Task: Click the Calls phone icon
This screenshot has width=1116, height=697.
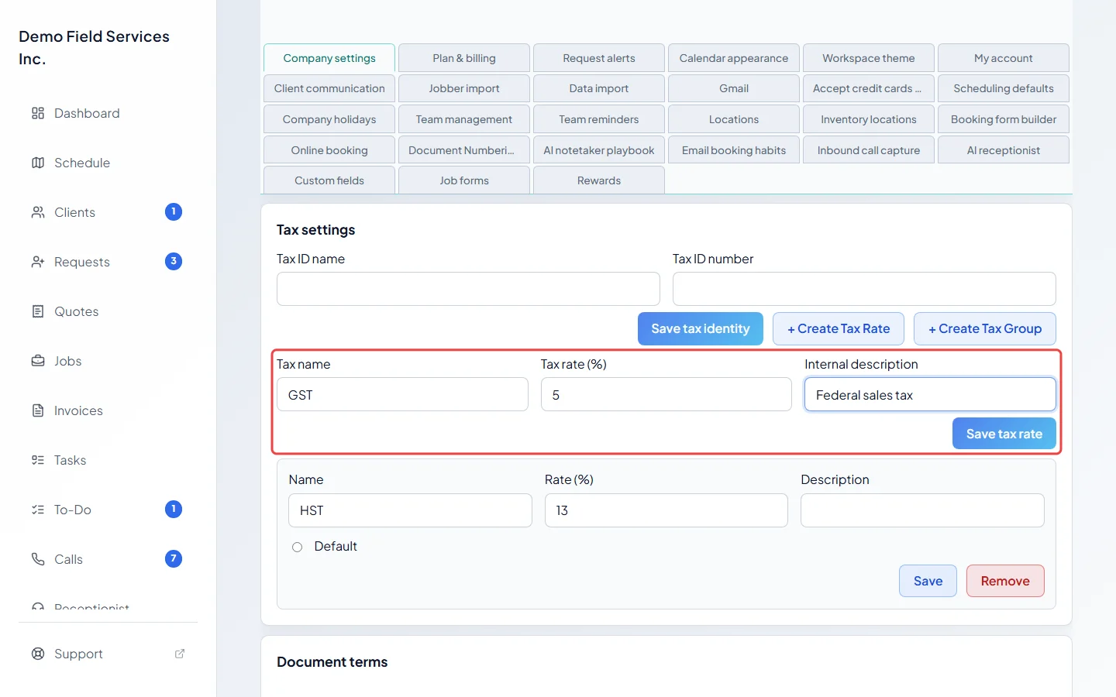Action: coord(38,559)
